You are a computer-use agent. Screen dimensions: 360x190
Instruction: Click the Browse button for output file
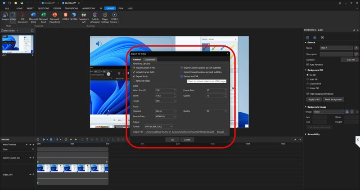coord(220,132)
